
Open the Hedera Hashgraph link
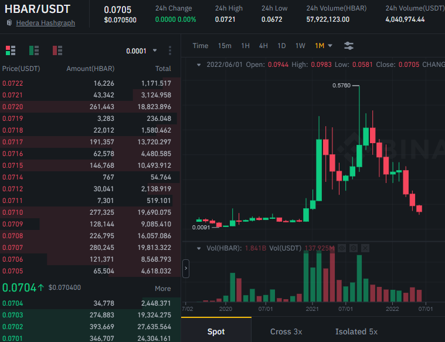(45, 23)
